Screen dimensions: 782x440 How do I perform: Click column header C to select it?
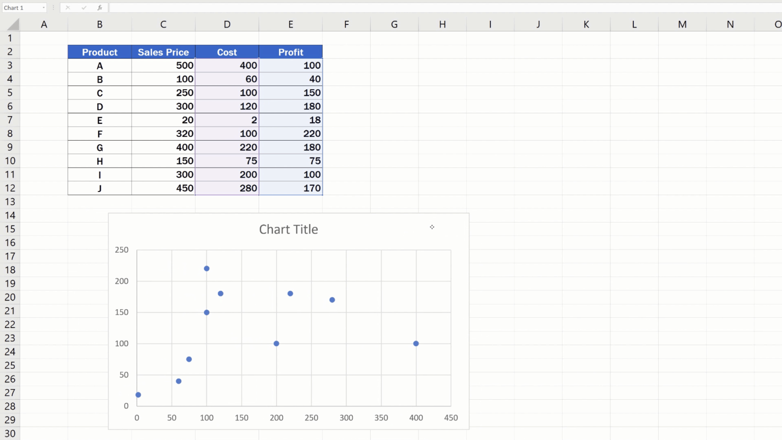coord(163,24)
